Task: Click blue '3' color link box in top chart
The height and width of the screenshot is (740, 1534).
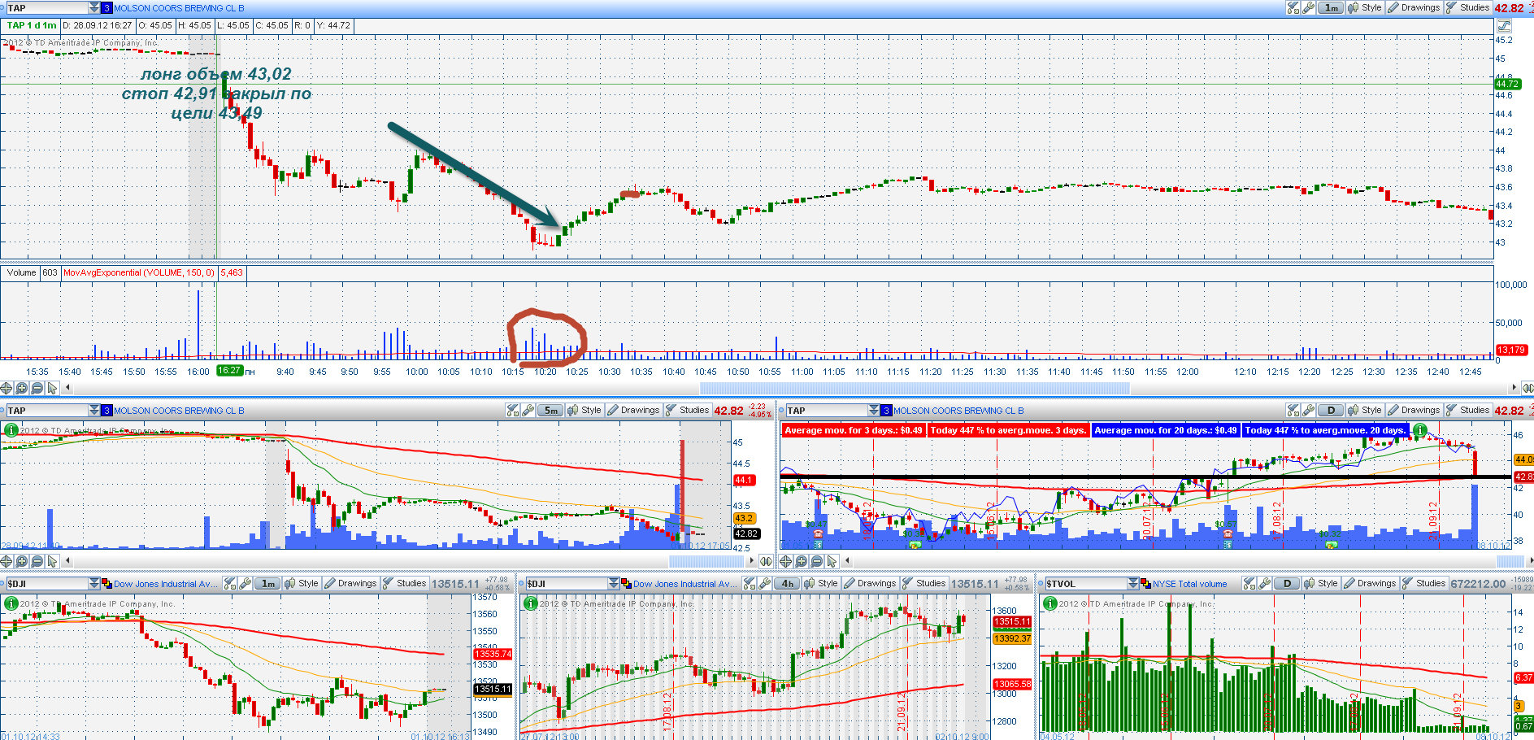Action: coord(106,7)
